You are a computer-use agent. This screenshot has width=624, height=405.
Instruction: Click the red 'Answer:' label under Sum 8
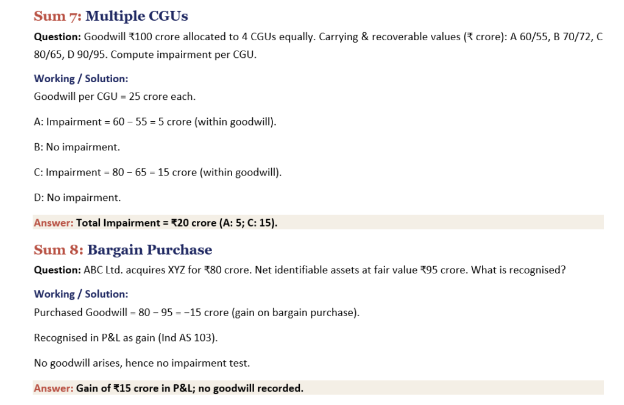(54, 389)
